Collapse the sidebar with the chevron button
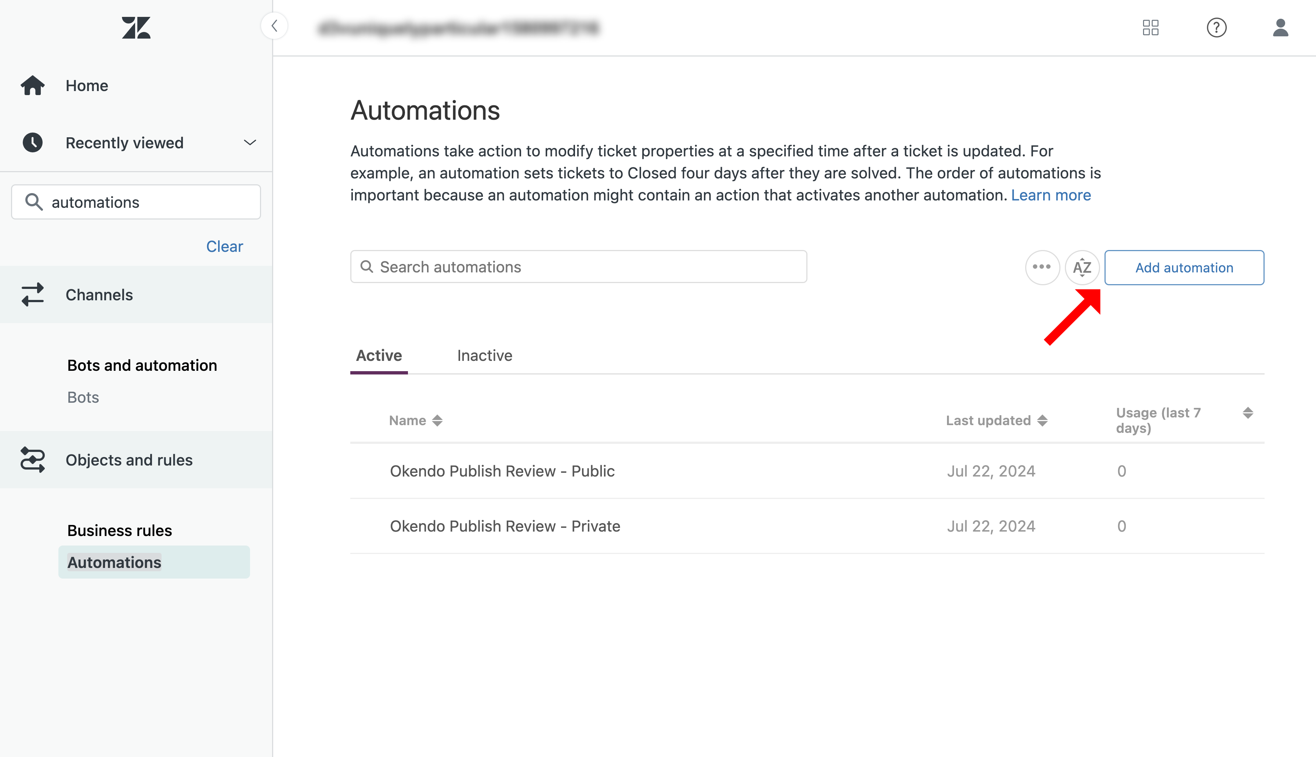 tap(275, 26)
